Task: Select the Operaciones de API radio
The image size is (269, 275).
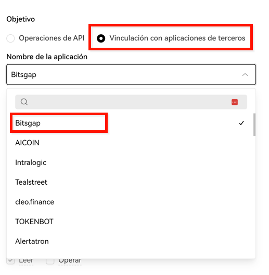Action: [10, 38]
